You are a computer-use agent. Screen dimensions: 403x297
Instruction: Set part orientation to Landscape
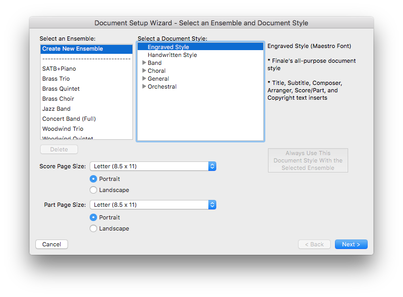pos(93,228)
